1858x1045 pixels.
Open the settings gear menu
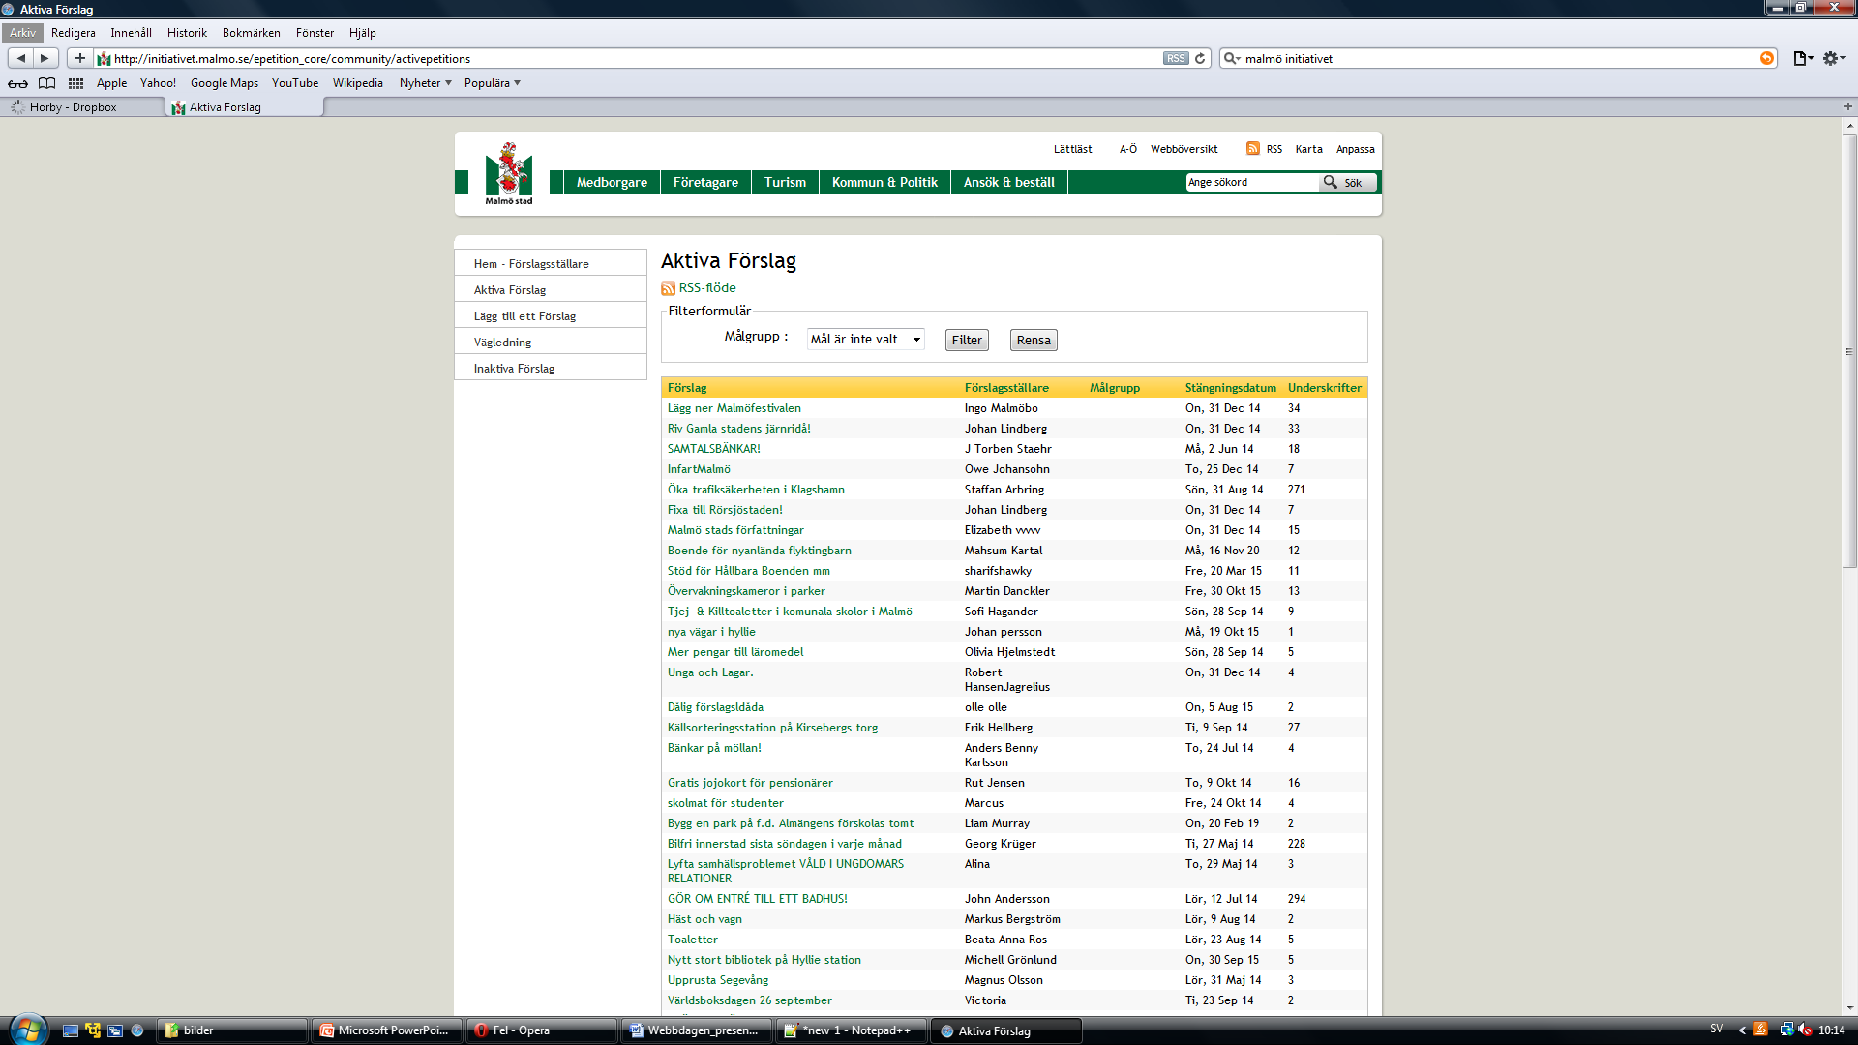(1834, 59)
